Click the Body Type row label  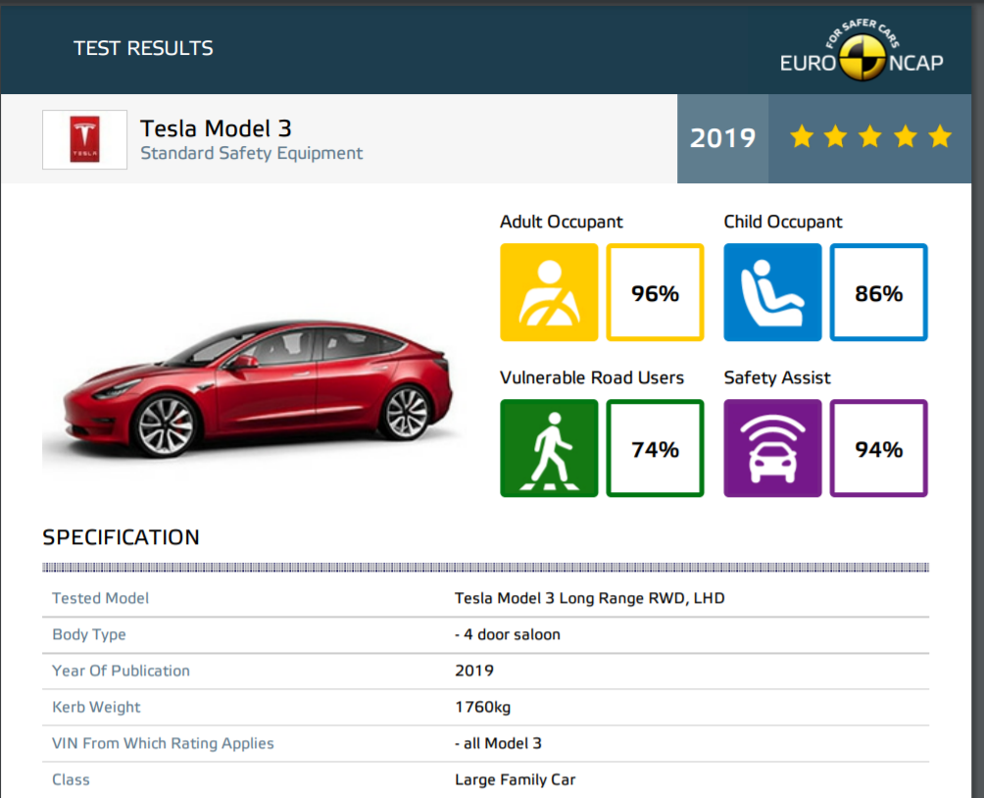point(89,634)
